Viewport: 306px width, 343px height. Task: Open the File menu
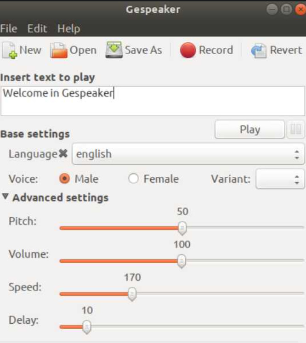click(9, 28)
